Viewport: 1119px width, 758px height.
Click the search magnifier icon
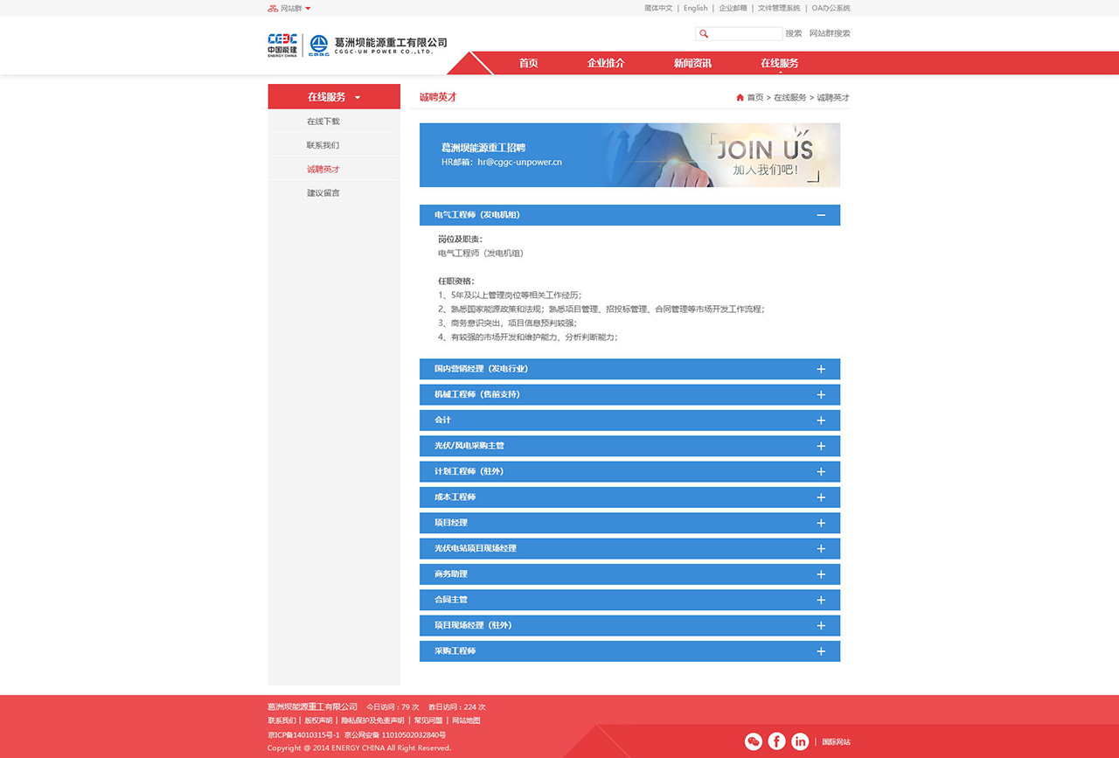[704, 34]
